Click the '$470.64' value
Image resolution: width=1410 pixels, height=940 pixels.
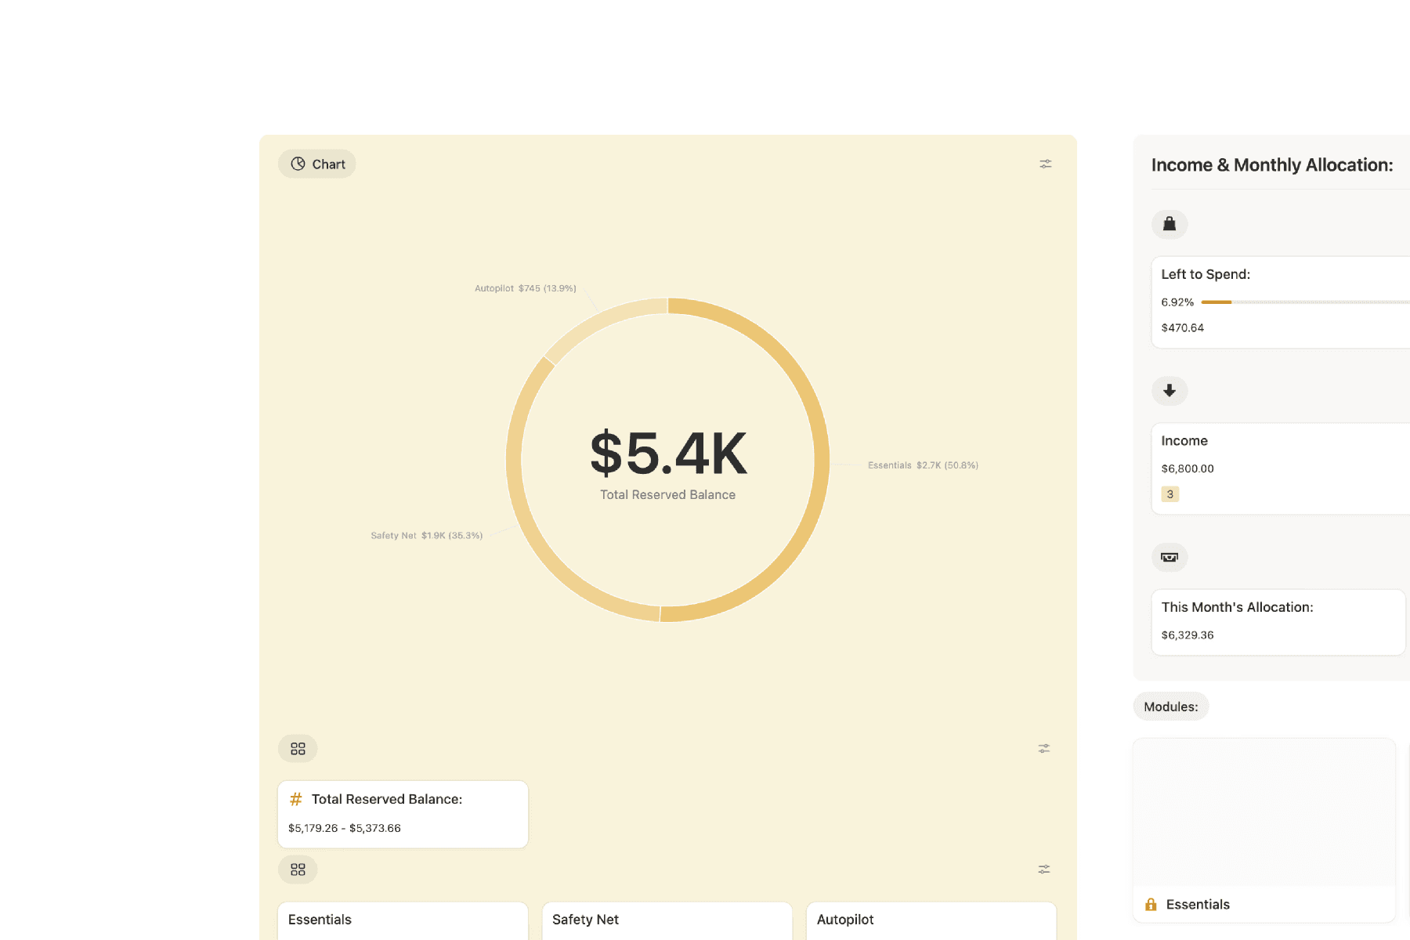[x=1183, y=327]
